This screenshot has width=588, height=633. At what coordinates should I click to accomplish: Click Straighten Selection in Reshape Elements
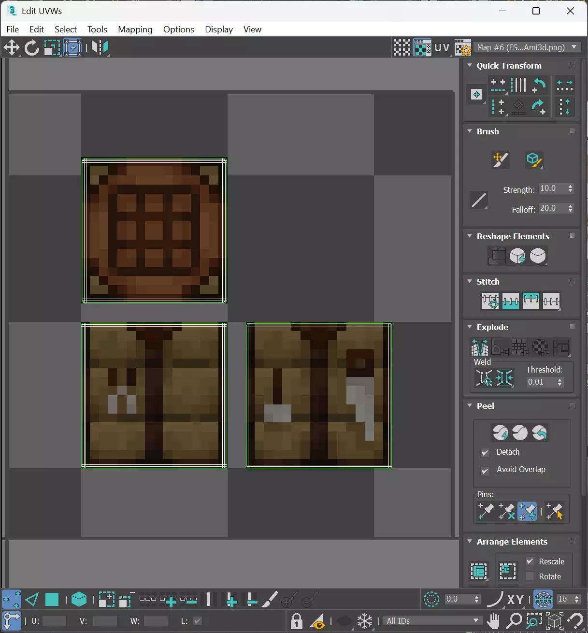(497, 256)
